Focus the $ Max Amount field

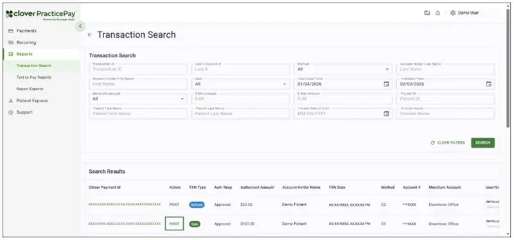(342, 99)
